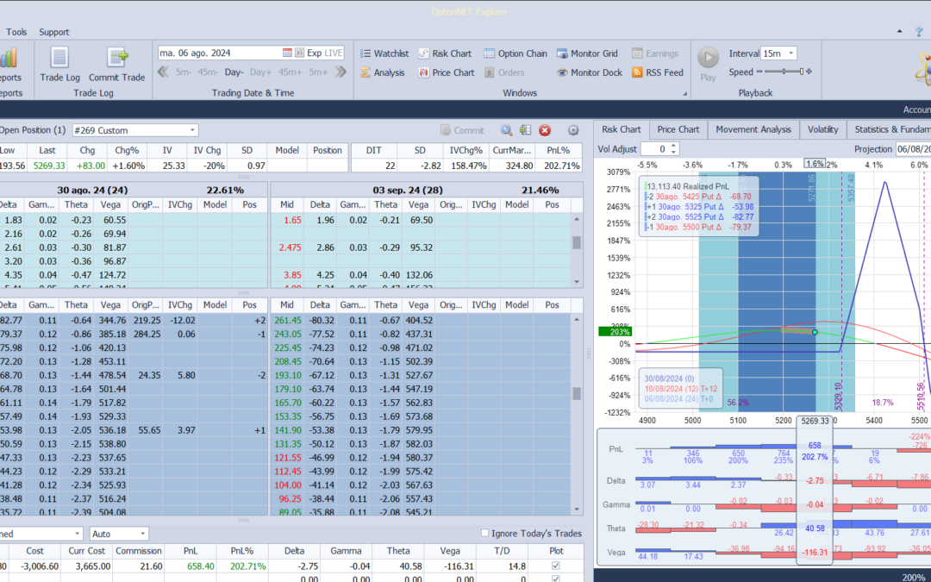Click the Projection date field

pyautogui.click(x=913, y=149)
